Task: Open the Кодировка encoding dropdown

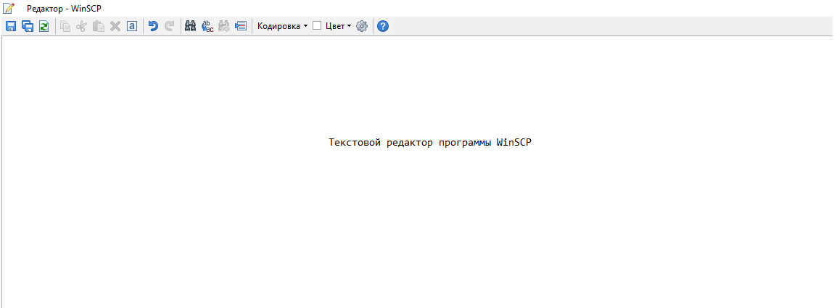Action: 282,26
